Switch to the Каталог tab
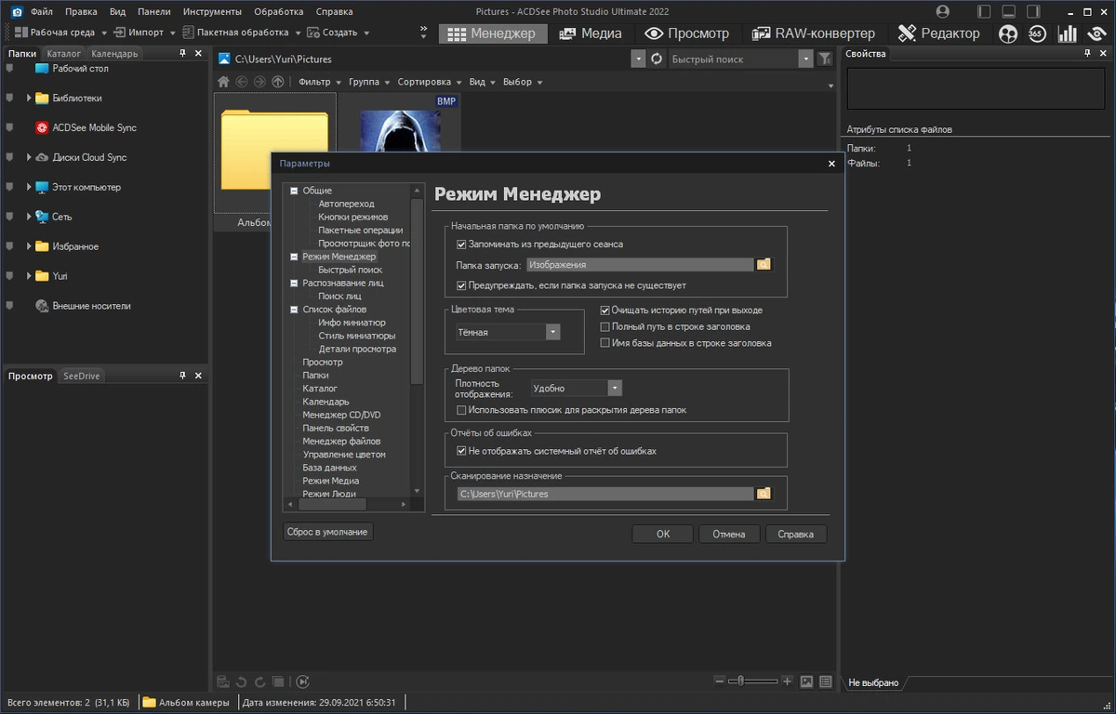Screen dimensions: 1116x714 [64, 53]
